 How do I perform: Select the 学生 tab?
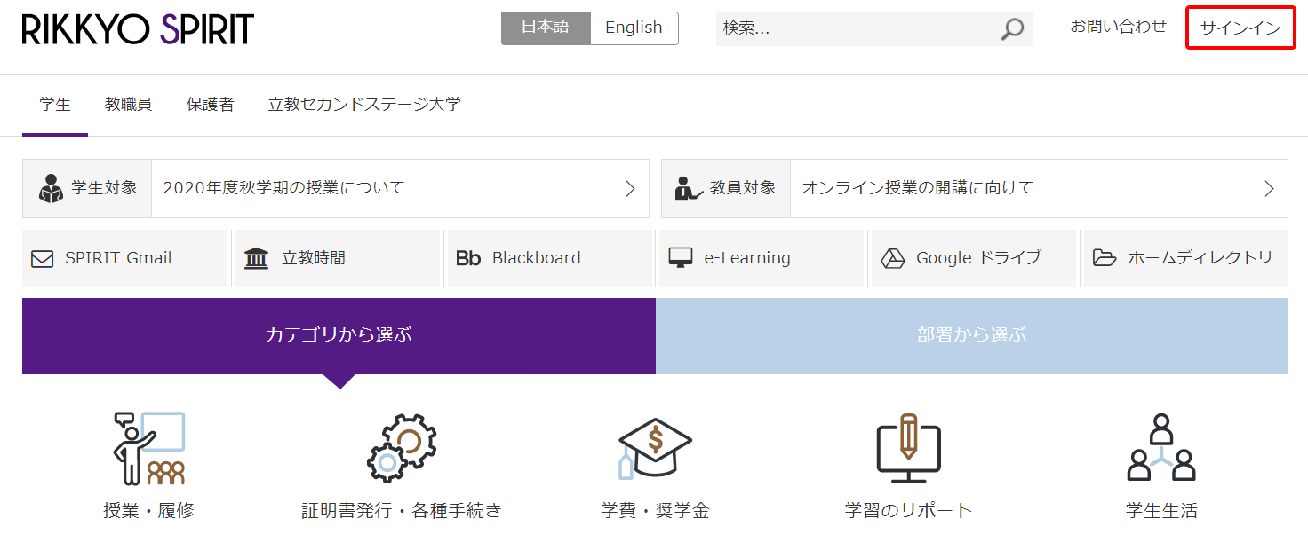(55, 105)
